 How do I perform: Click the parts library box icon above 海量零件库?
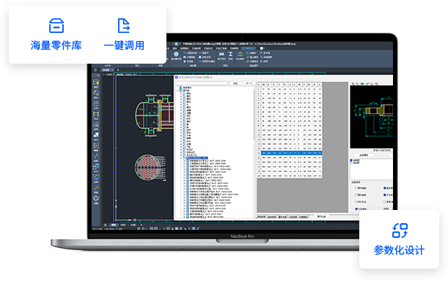coord(56,26)
